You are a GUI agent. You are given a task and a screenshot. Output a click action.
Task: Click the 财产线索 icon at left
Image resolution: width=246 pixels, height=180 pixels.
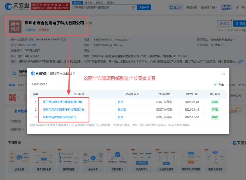click(x=14, y=73)
